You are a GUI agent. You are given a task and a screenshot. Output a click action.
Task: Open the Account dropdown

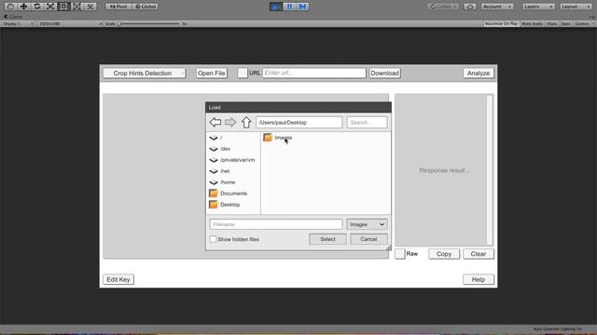pos(497,7)
